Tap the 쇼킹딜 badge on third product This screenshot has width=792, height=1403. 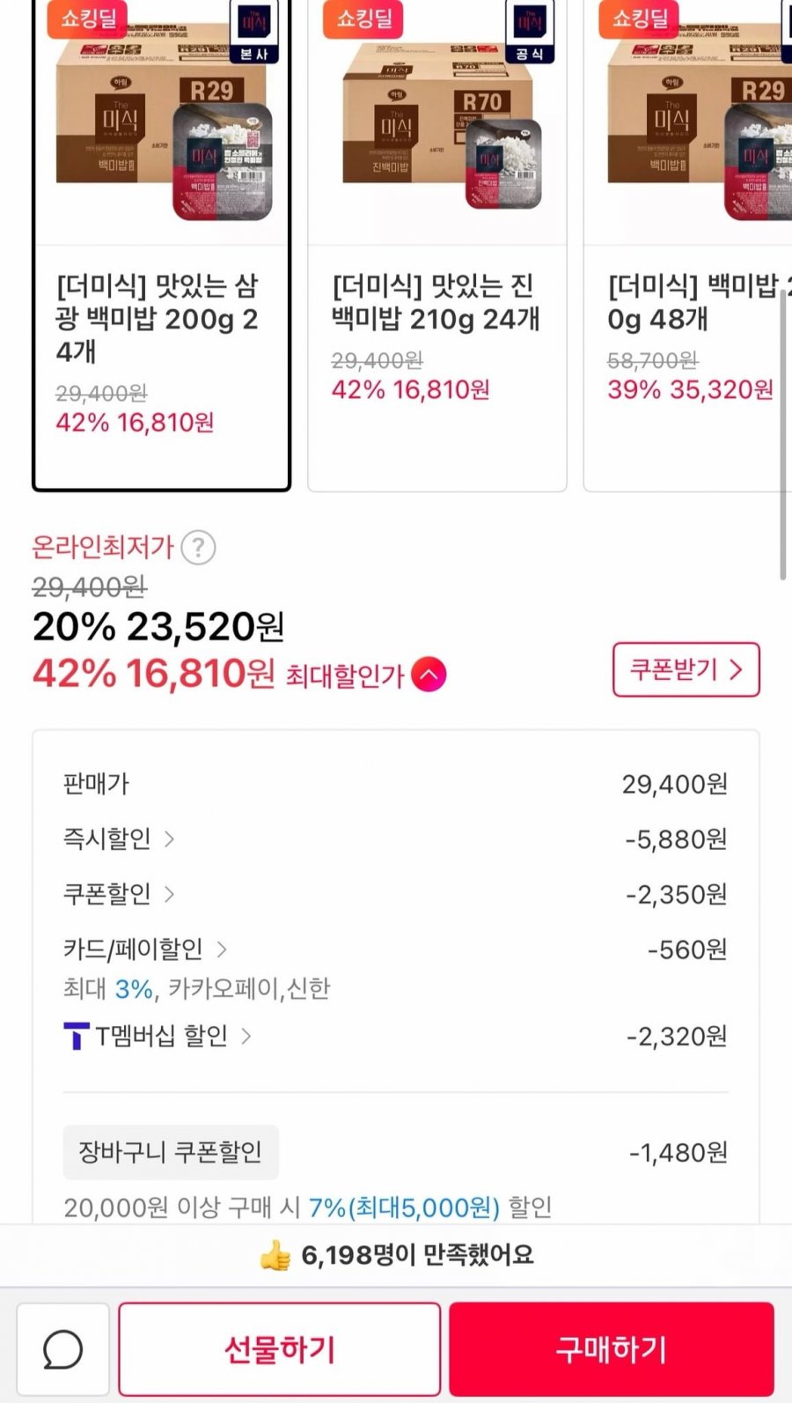[x=640, y=18]
